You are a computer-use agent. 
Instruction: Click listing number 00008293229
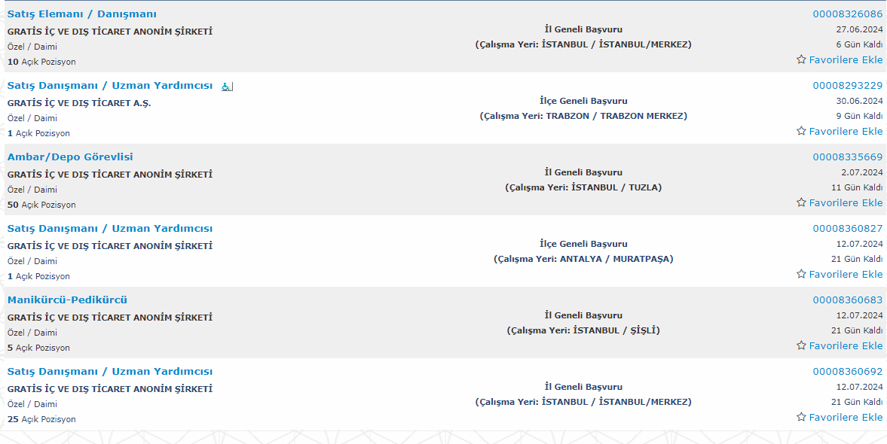click(847, 86)
